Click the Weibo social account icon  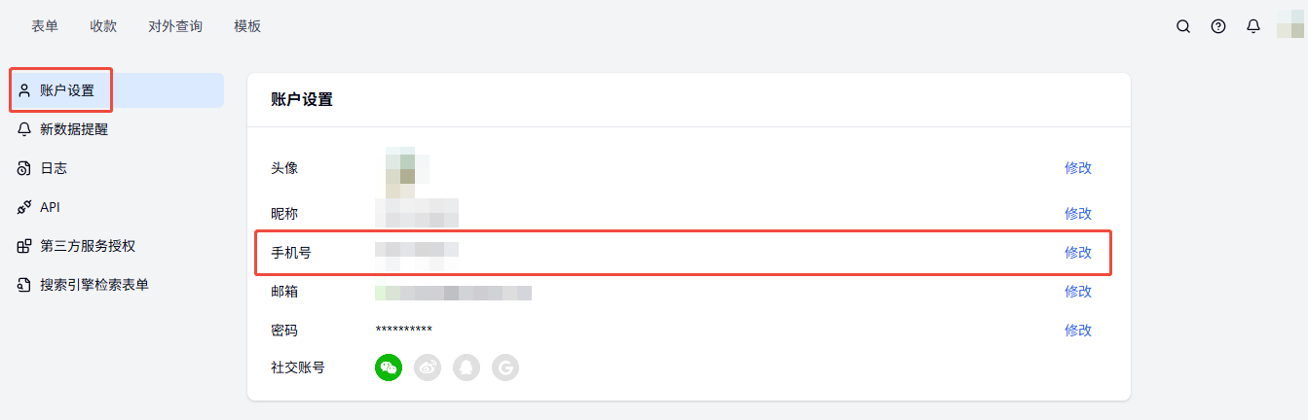tap(428, 367)
